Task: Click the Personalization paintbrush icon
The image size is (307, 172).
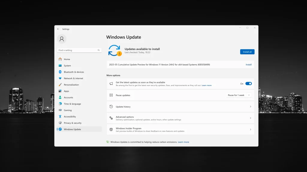Action: (x=60, y=85)
